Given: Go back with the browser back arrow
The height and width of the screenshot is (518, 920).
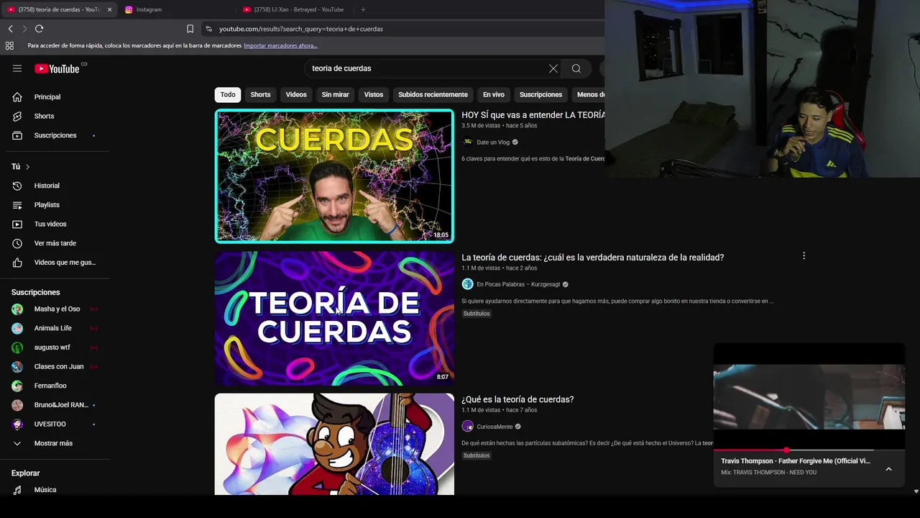Looking at the screenshot, I should (10, 29).
